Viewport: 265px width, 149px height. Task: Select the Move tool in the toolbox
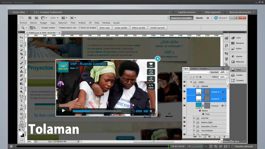pyautogui.click(x=21, y=38)
